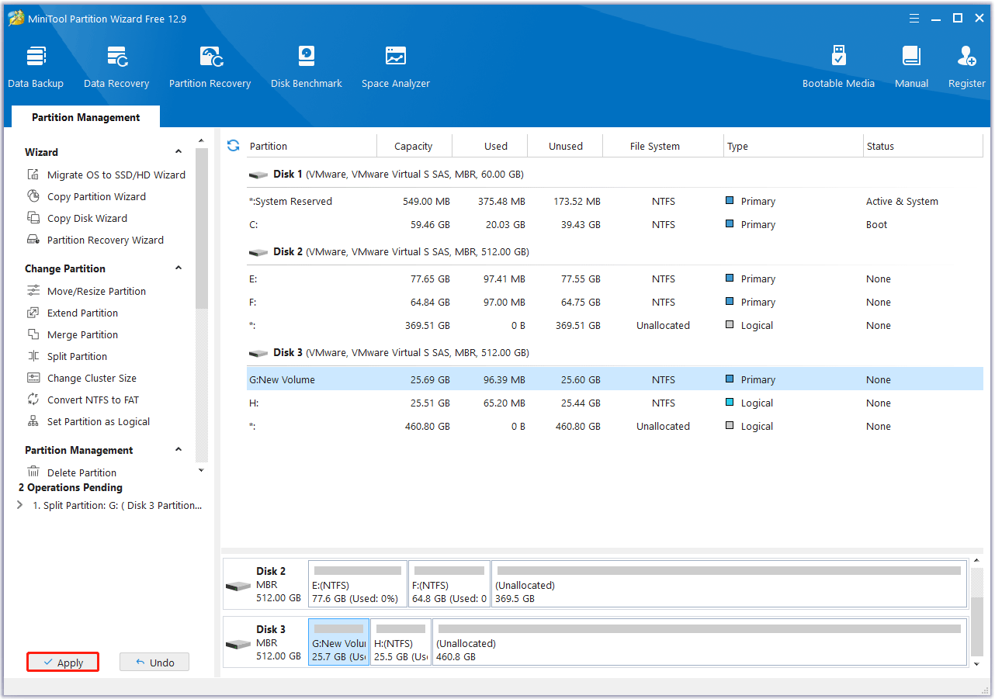Image resolution: width=995 pixels, height=699 pixels.
Task: Launch Data Recovery tool
Action: pyautogui.click(x=116, y=67)
